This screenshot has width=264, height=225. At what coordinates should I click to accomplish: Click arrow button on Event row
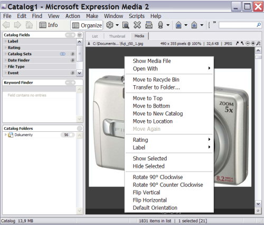tap(72, 73)
